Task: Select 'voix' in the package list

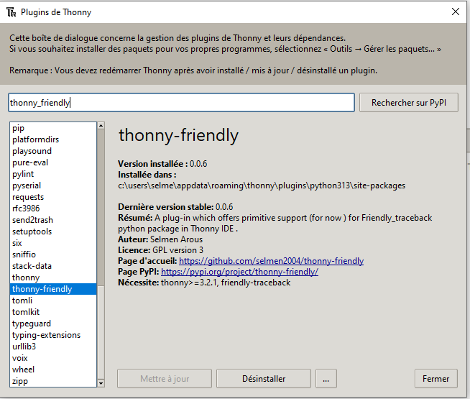Action: tap(53, 358)
